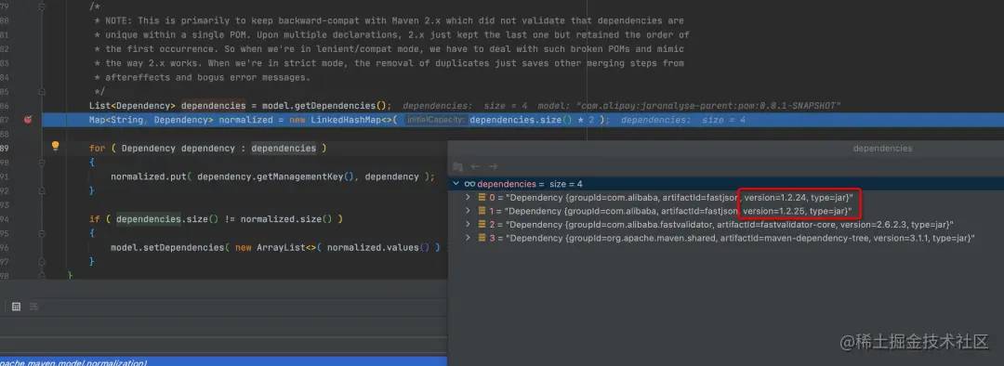Expand entry 3 maven-dependency-tree

point(468,238)
